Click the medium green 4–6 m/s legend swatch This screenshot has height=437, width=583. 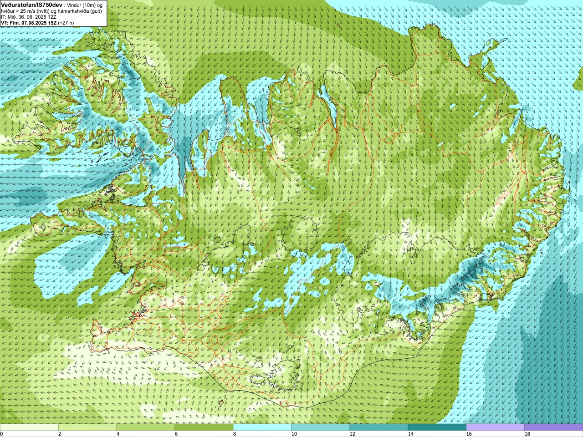(x=146, y=427)
